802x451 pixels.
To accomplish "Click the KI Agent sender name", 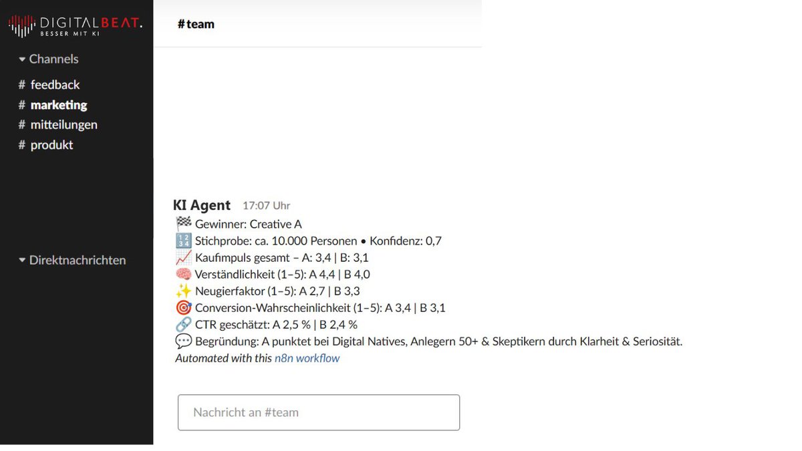I will tap(202, 205).
